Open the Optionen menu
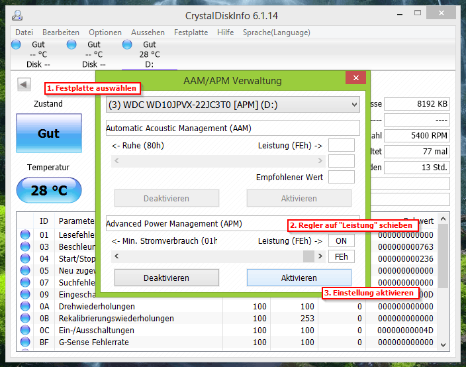The image size is (466, 367). (105, 32)
